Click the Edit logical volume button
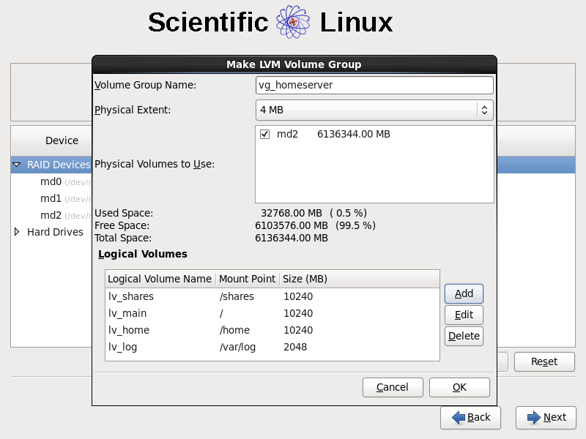586x439 pixels. pos(464,315)
